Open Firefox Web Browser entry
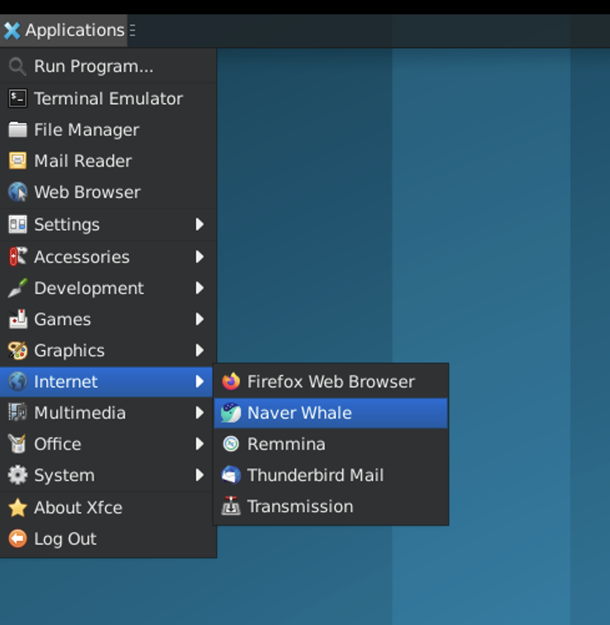610x625 pixels. pos(331,382)
